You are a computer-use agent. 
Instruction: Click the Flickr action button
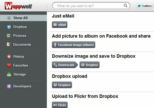click(60, 105)
